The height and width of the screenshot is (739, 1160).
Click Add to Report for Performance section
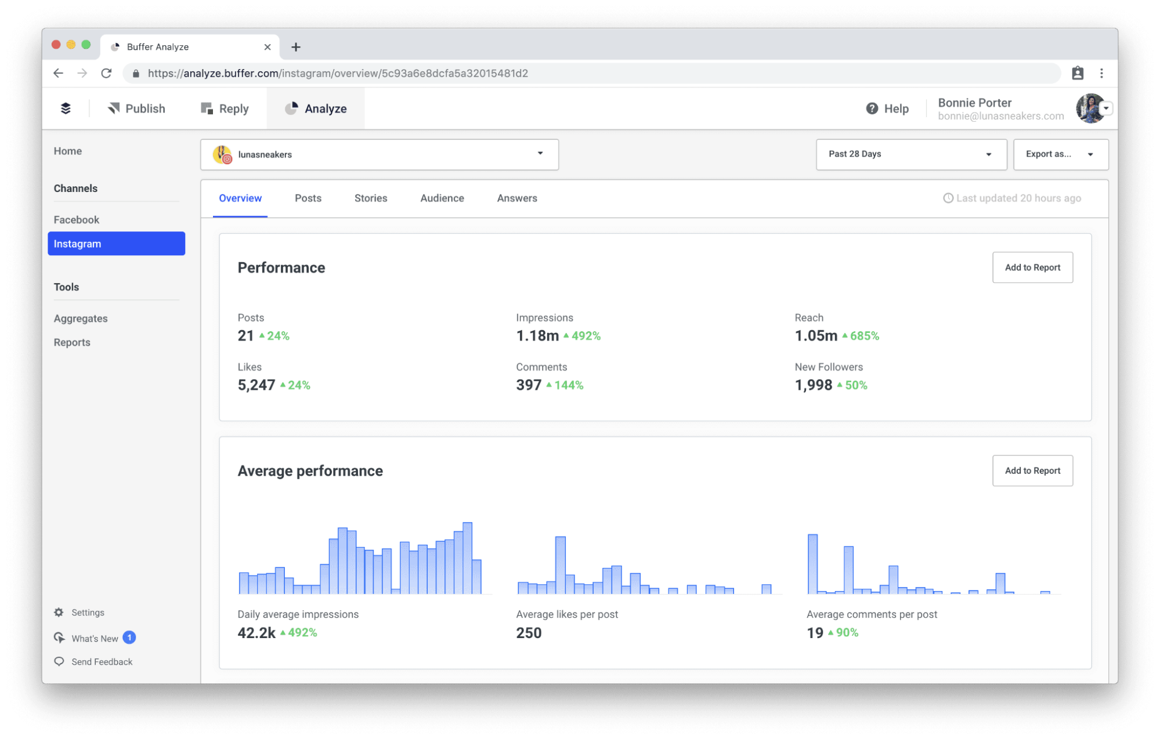pos(1033,267)
